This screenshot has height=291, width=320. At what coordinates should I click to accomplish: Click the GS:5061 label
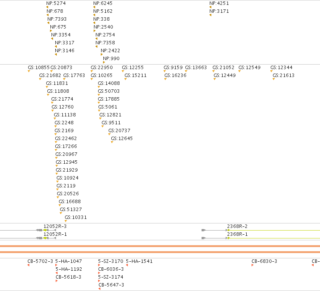coord(108,107)
